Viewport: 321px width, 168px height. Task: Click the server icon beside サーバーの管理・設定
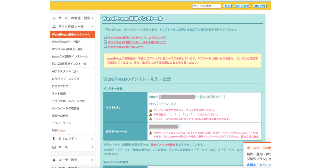[x=54, y=18]
